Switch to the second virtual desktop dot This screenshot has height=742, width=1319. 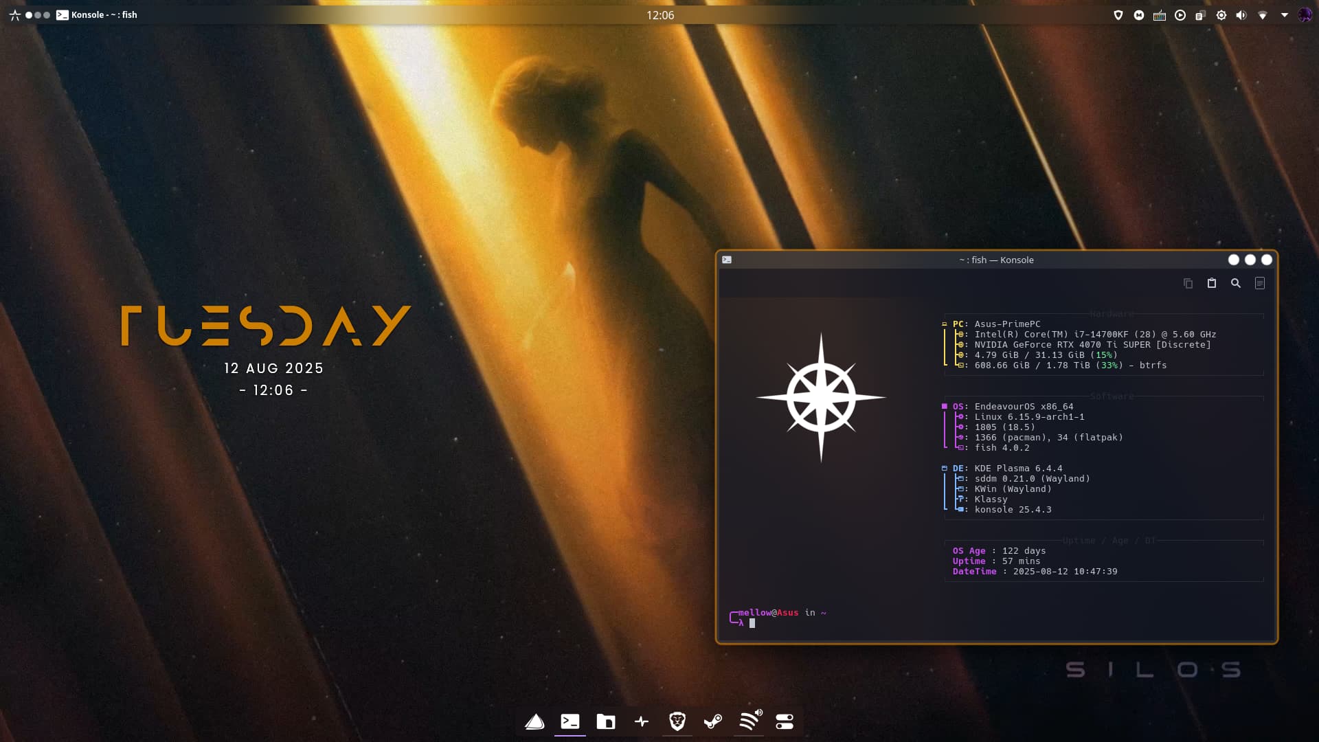pos(38,15)
